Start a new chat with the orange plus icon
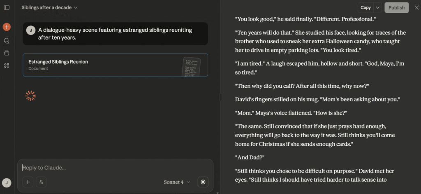Viewport: 421px width, 194px height. (x=7, y=27)
